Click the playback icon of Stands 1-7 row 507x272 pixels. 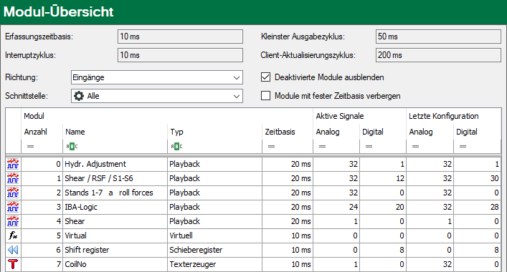point(13,193)
